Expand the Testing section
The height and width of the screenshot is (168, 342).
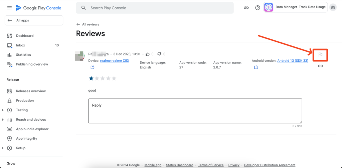click(3, 110)
